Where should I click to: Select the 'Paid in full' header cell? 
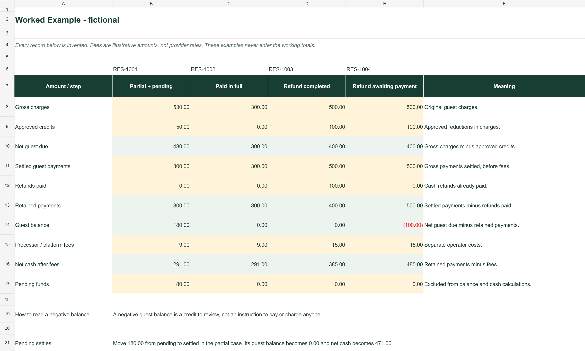pyautogui.click(x=229, y=86)
